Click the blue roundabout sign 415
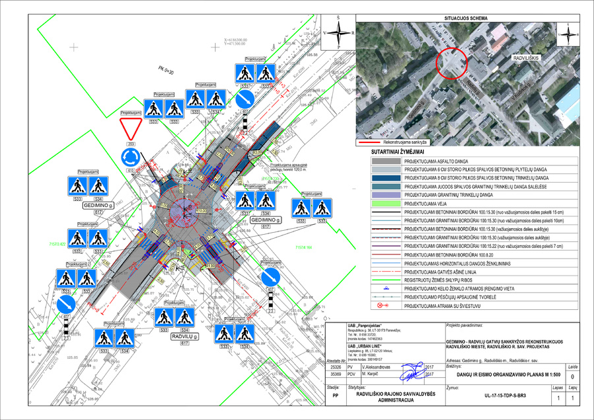 tap(131, 156)
